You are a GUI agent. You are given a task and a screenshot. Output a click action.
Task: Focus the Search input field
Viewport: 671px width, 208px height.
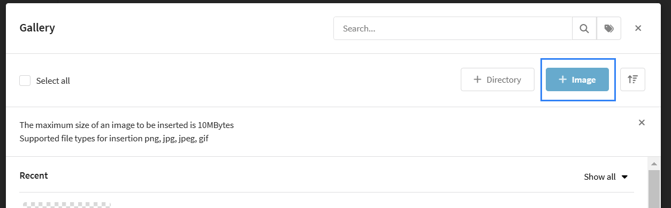click(453, 28)
